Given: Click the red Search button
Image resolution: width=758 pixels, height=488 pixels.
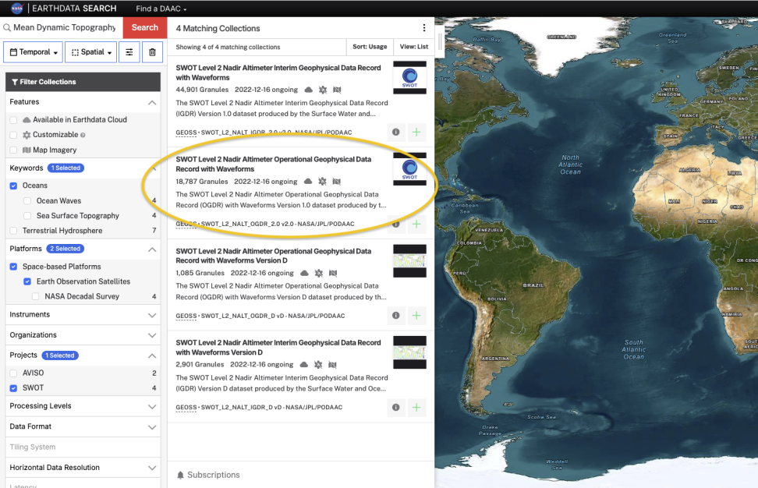Looking at the screenshot, I should [x=145, y=27].
